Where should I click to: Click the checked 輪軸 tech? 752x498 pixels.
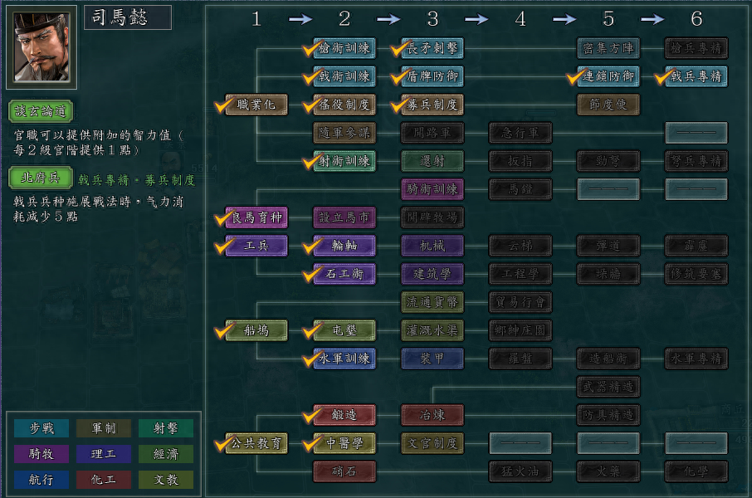click(344, 246)
